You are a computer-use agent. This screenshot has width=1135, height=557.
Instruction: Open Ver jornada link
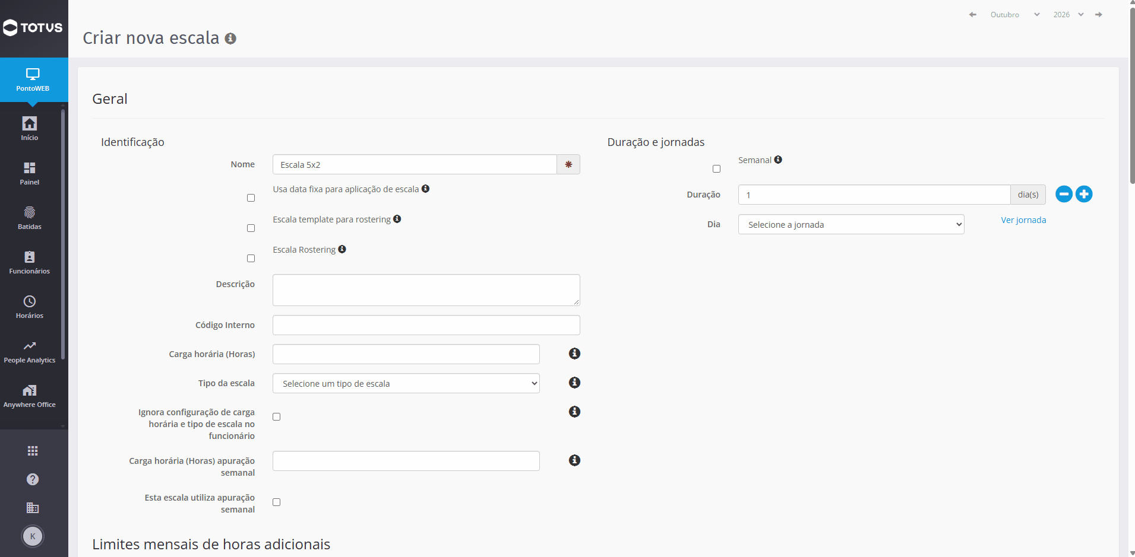pos(1023,220)
